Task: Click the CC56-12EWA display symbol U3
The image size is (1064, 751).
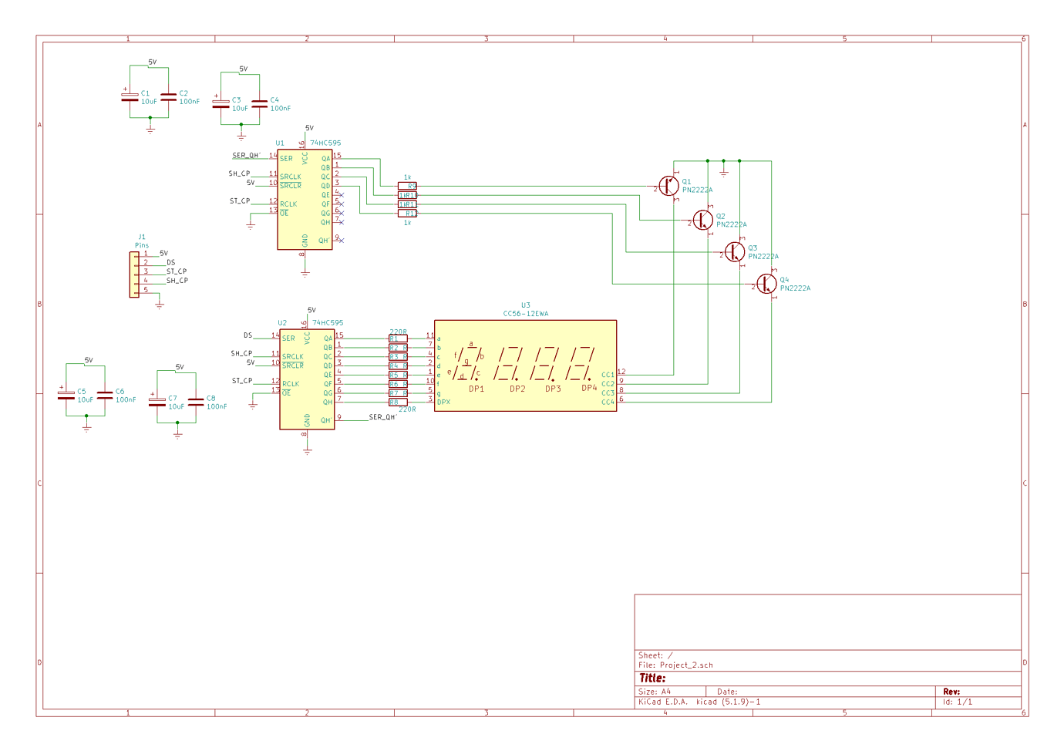Action: (x=527, y=366)
